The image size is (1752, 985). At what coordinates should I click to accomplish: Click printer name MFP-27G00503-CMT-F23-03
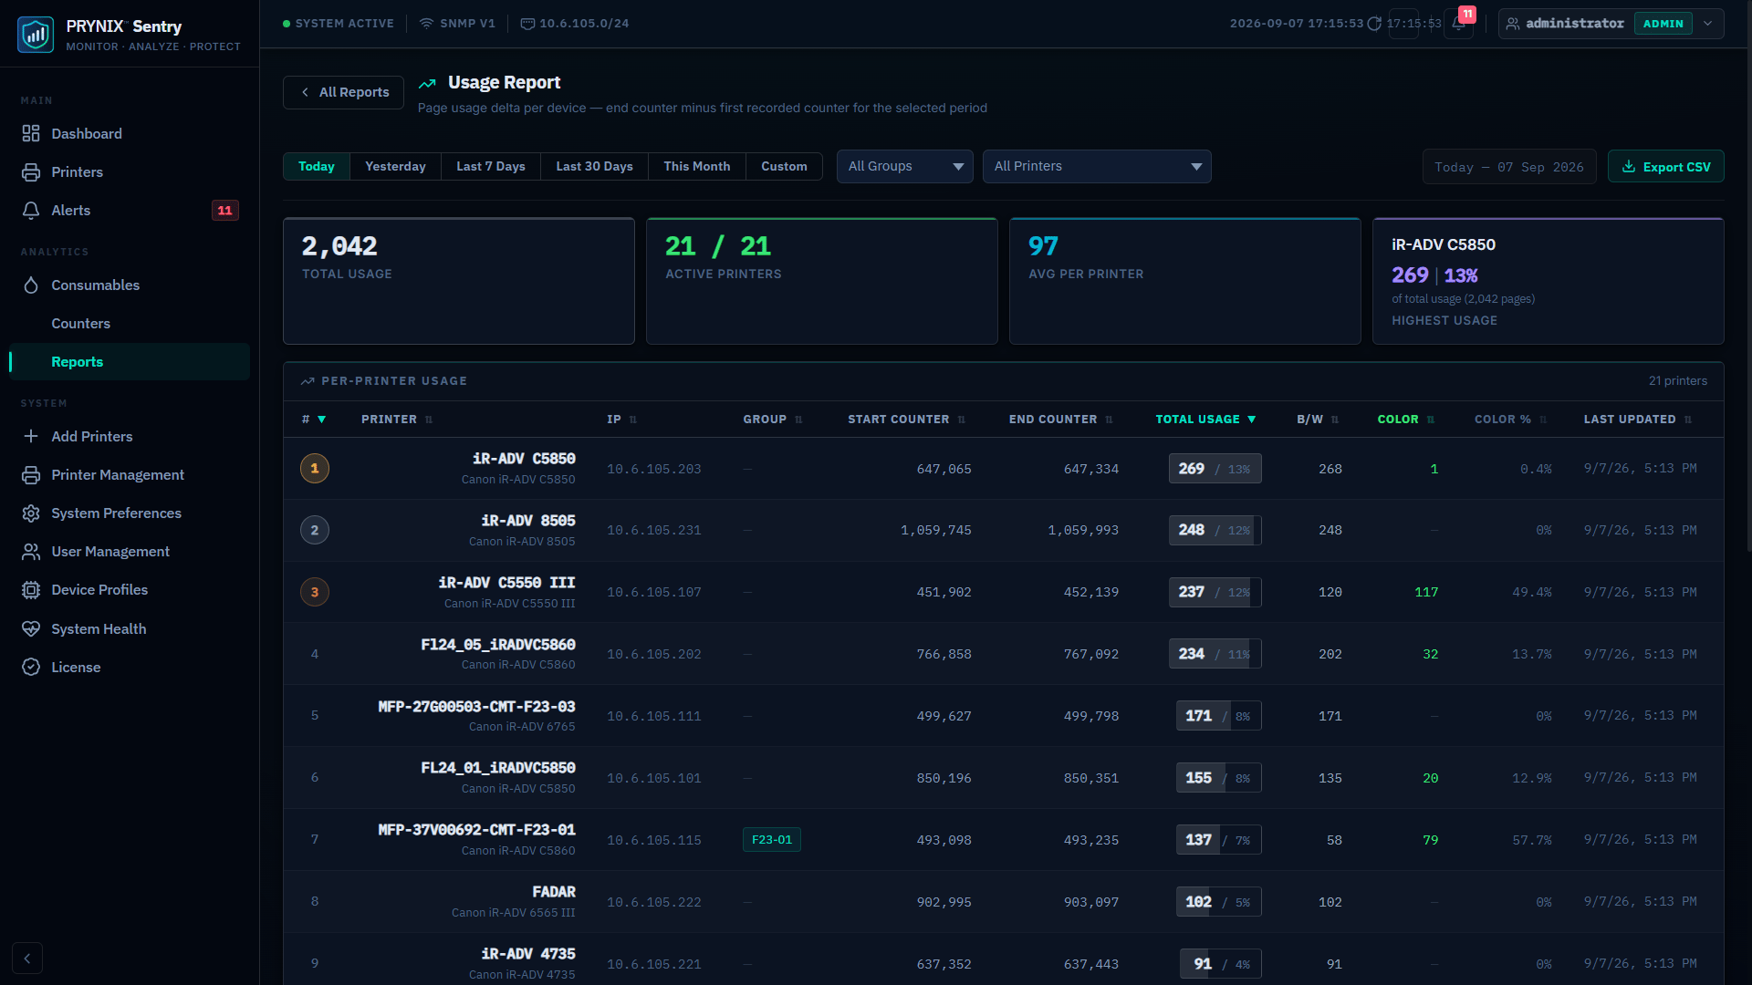point(476,707)
